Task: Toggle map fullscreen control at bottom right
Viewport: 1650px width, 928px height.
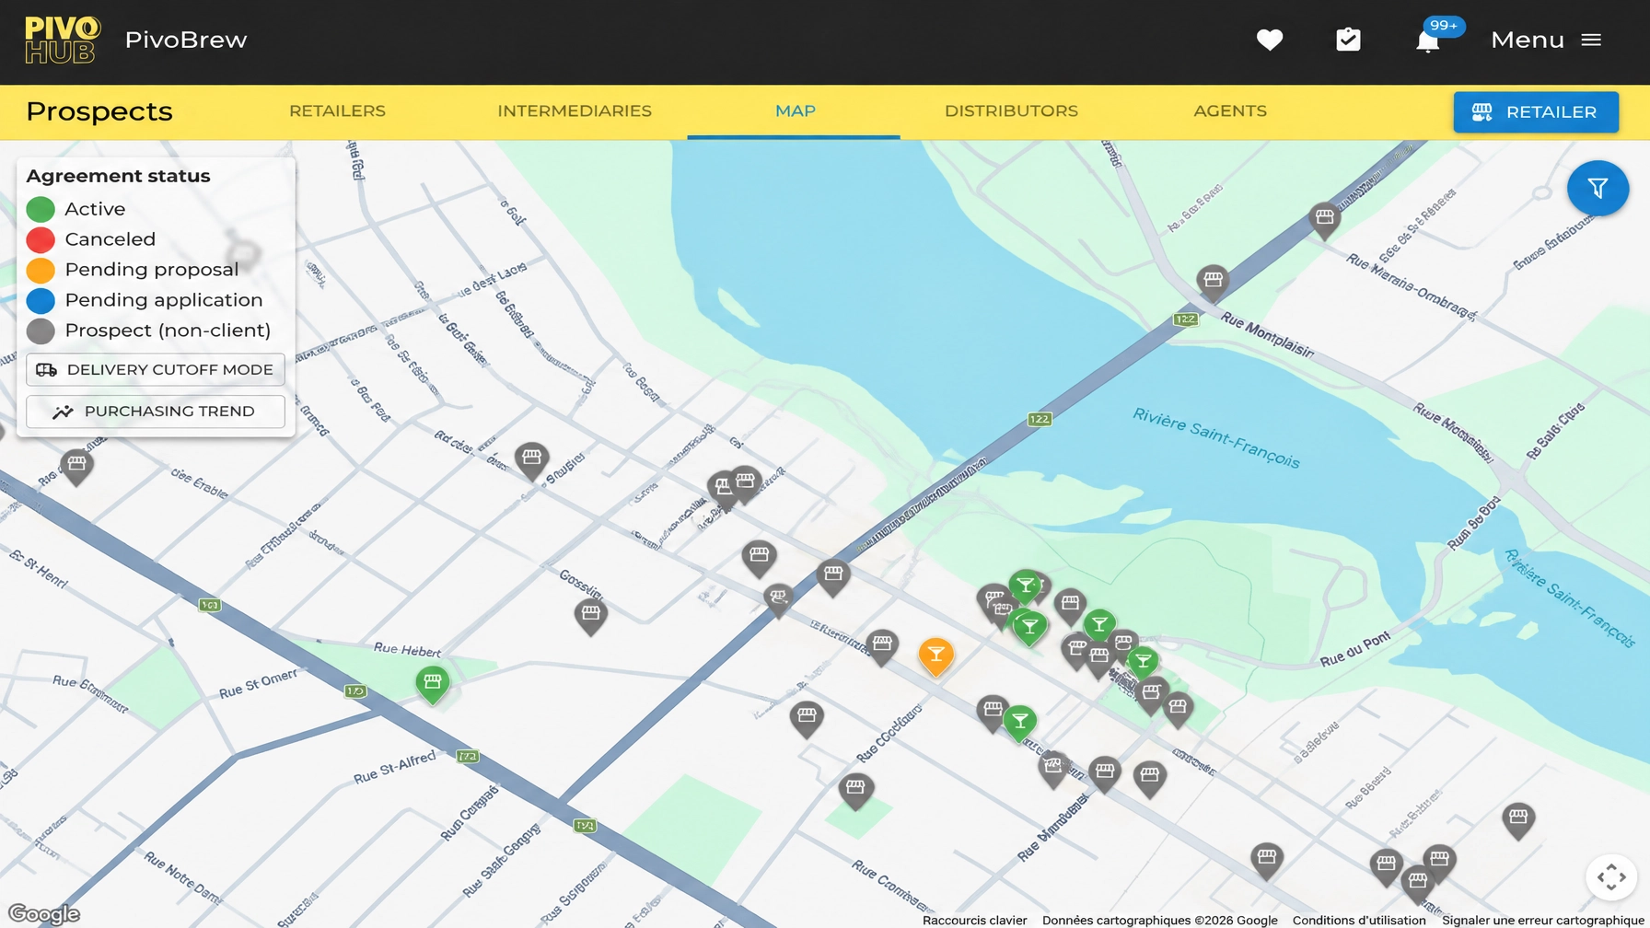Action: [1611, 876]
